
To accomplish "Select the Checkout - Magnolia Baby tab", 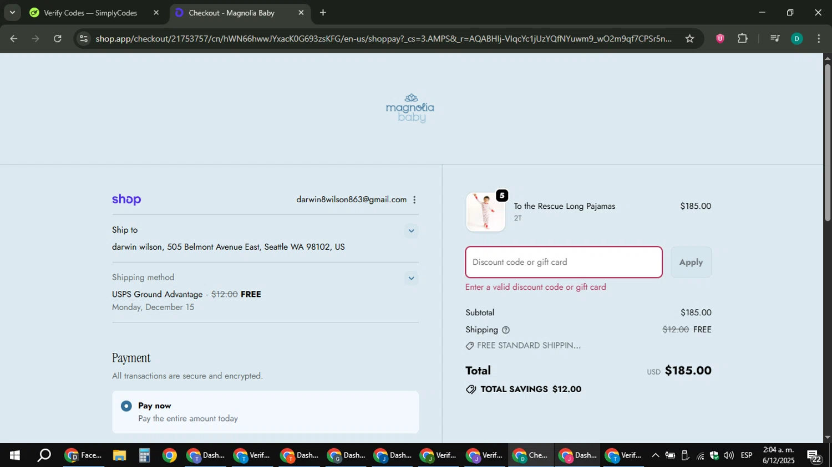I will pyautogui.click(x=232, y=13).
